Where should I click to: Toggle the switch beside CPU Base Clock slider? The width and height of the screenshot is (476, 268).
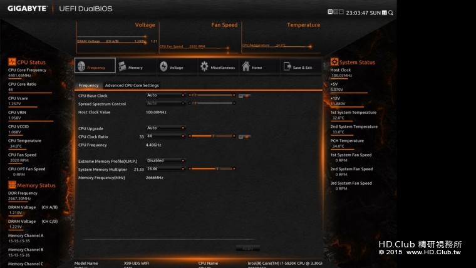tap(244, 96)
